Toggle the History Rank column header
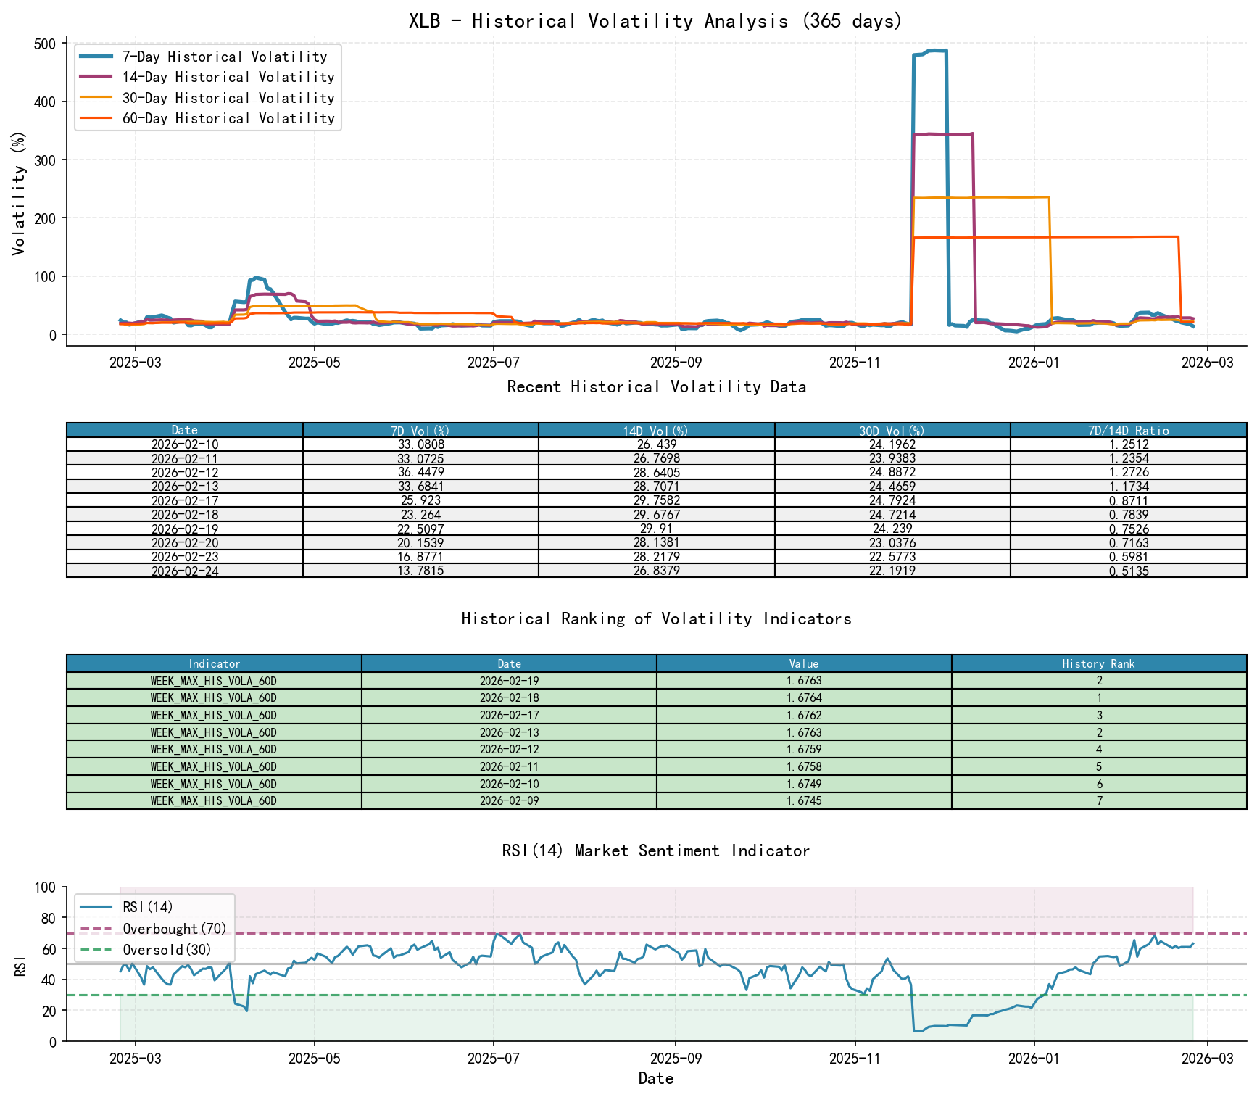This screenshot has height=1097, width=1257. [1098, 663]
